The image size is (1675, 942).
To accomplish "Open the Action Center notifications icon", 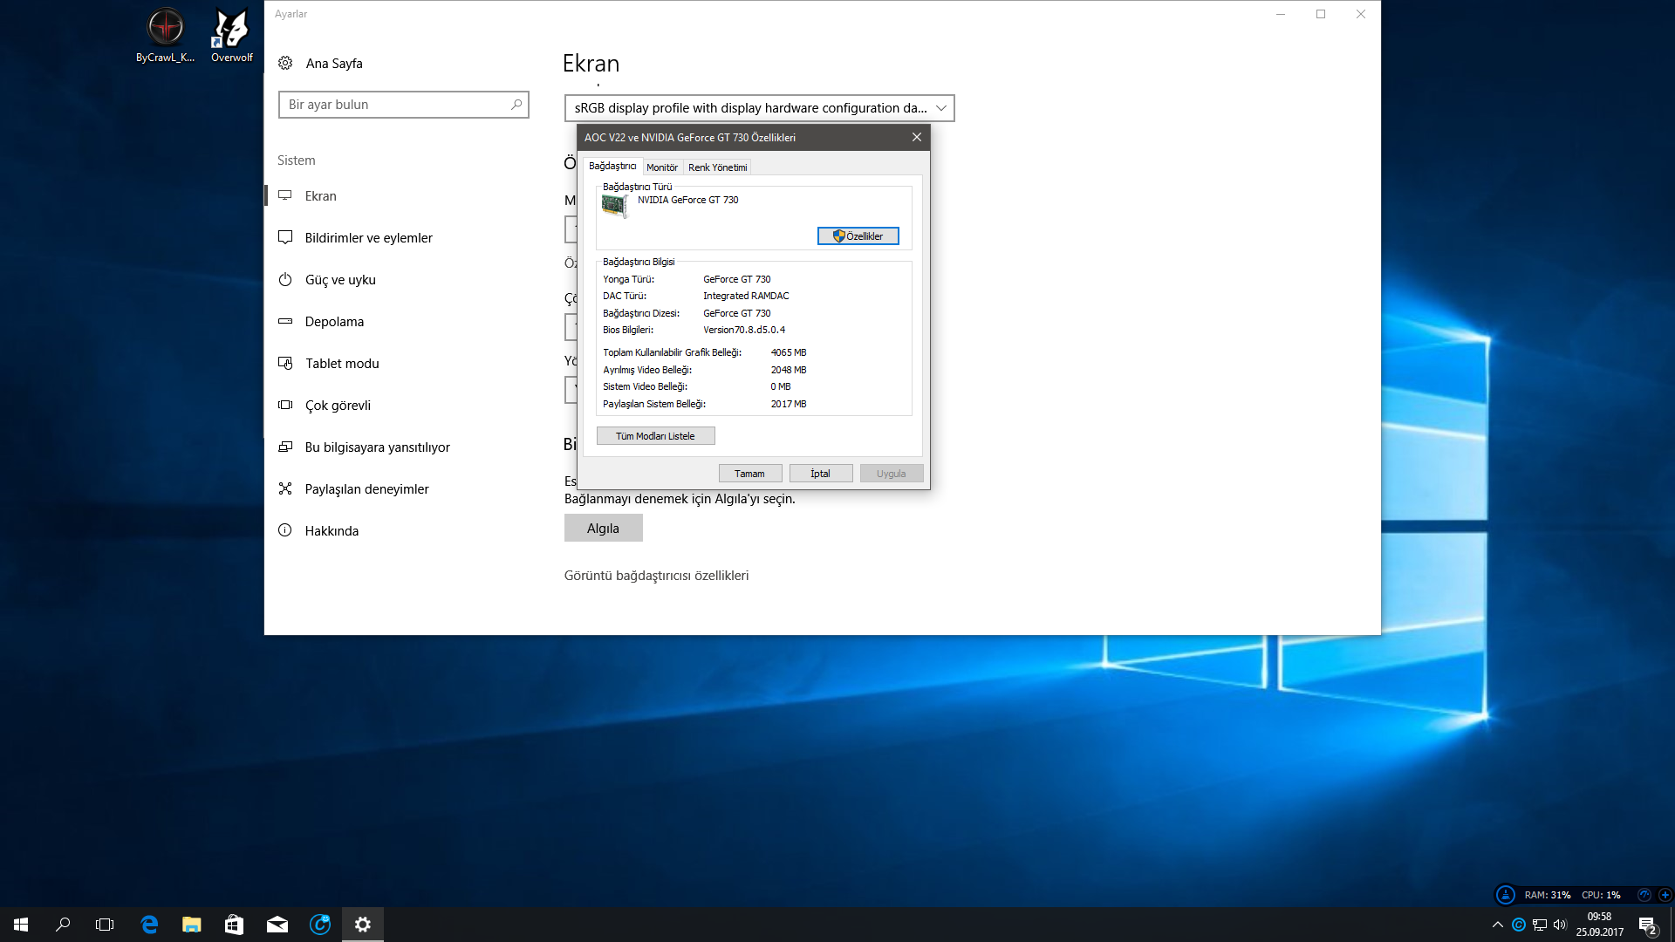I will coord(1647,925).
